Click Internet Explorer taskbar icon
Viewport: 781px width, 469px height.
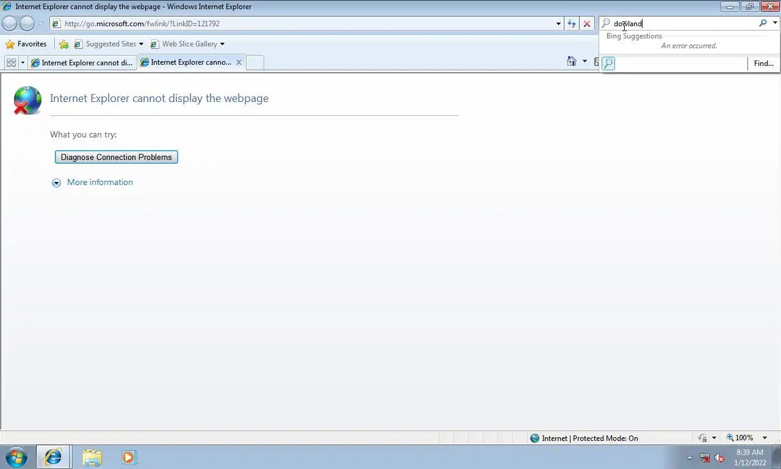53,457
